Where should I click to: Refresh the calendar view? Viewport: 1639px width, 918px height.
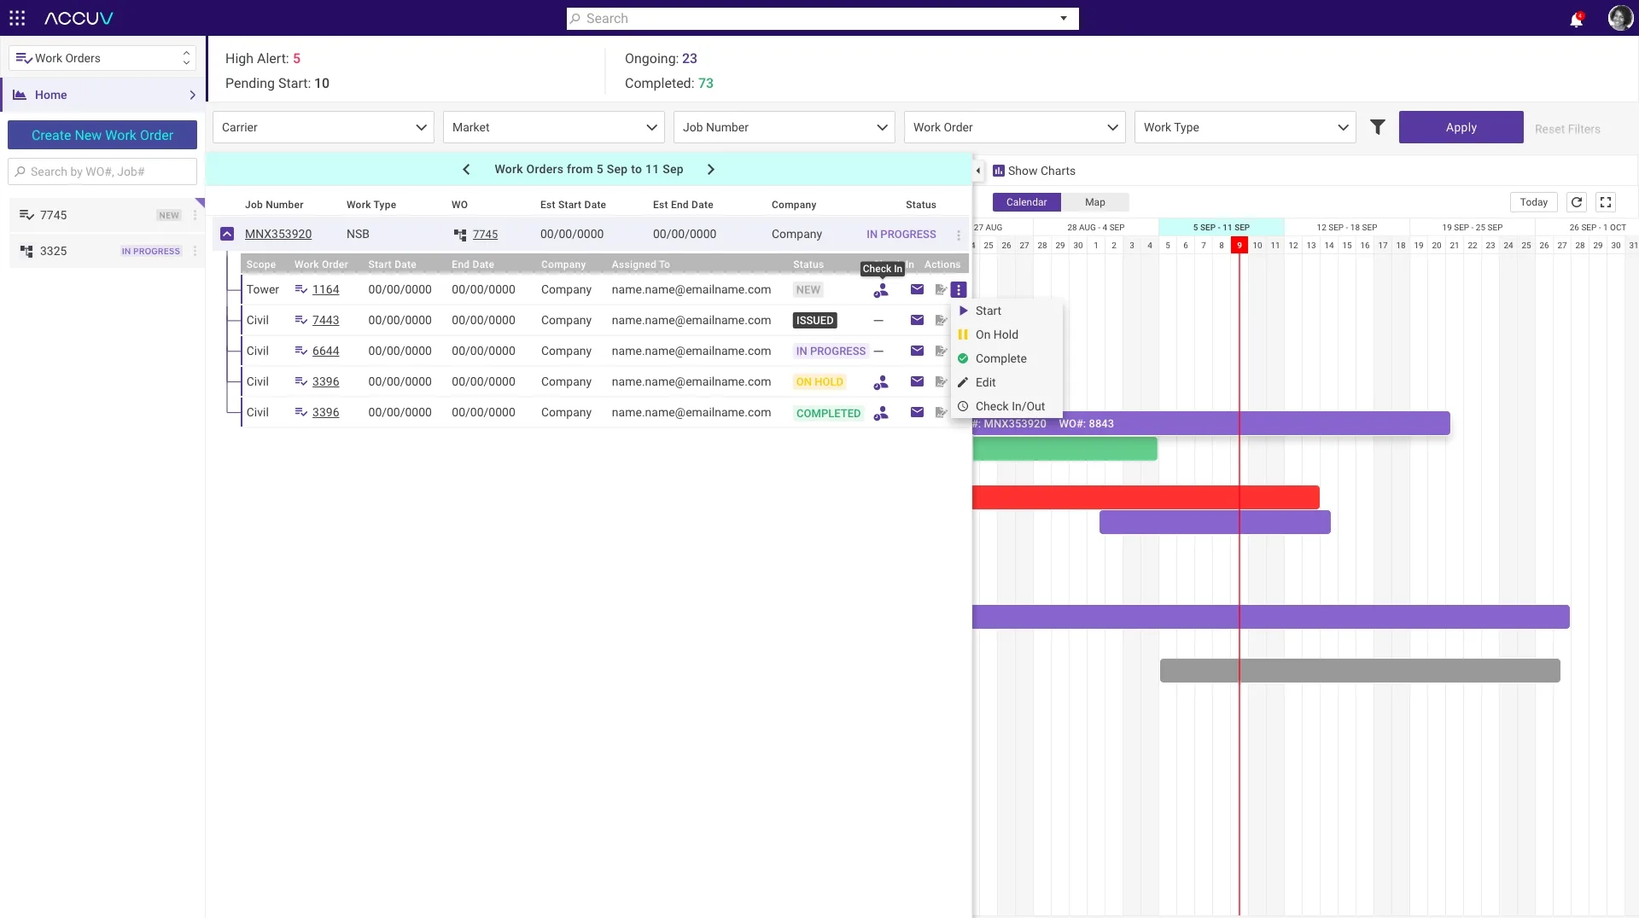tap(1577, 202)
